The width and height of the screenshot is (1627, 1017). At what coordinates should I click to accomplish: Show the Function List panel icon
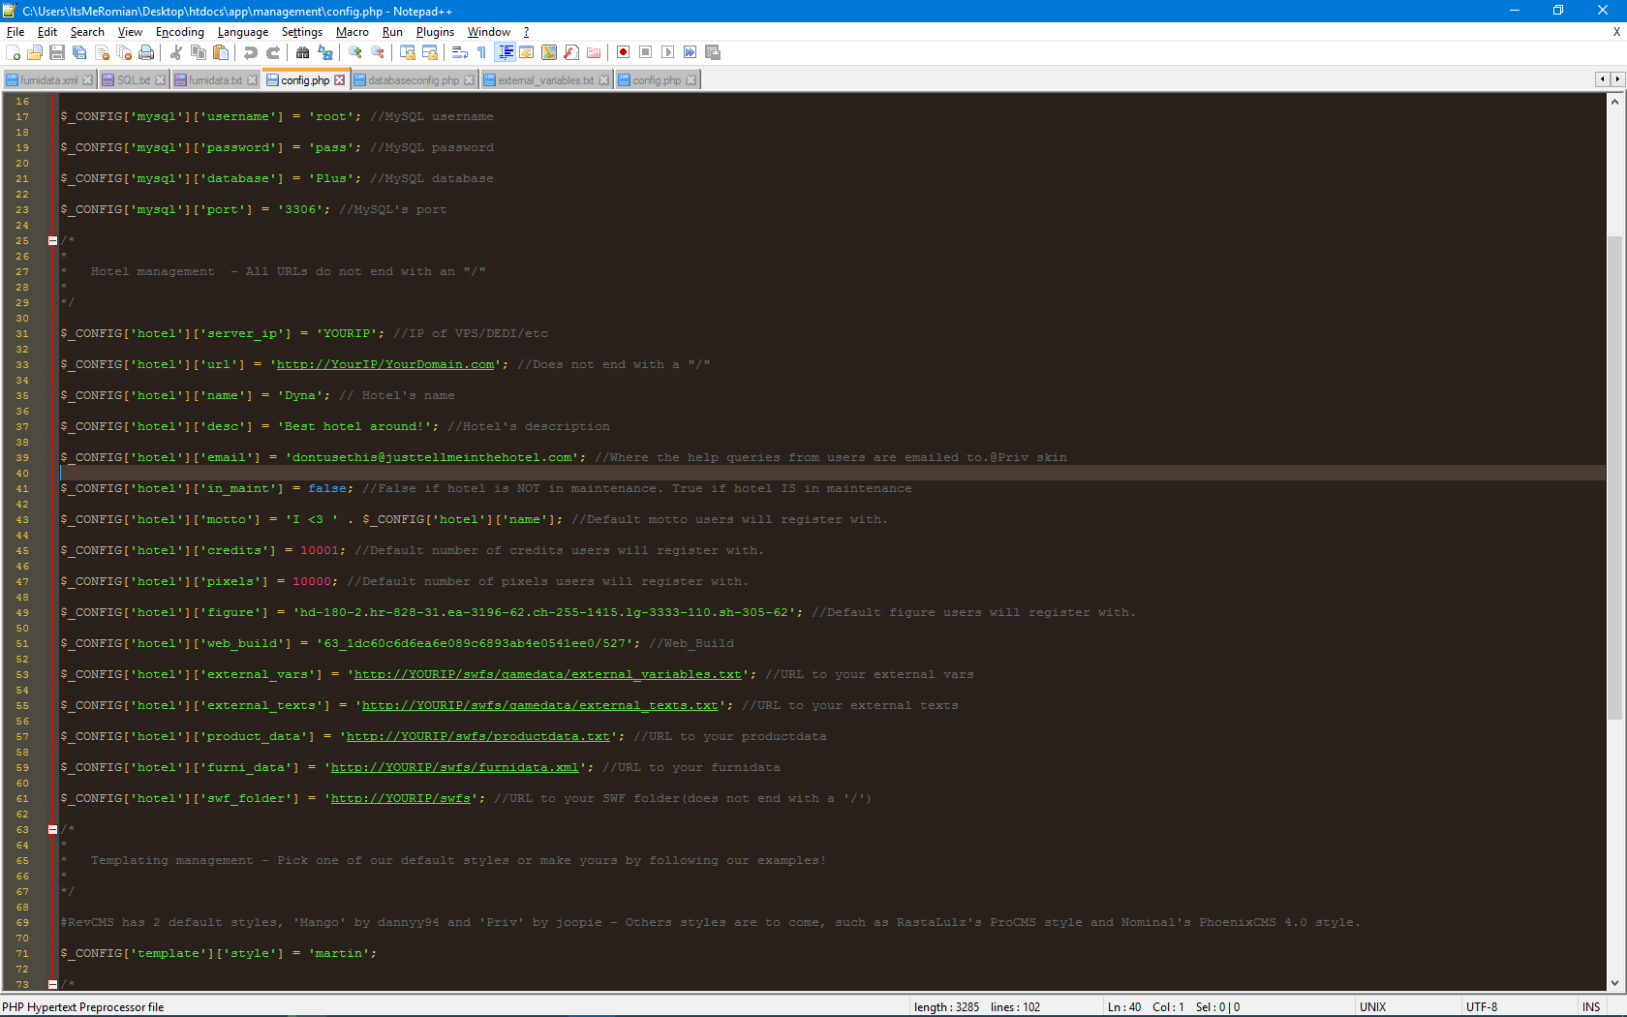[x=571, y=52]
